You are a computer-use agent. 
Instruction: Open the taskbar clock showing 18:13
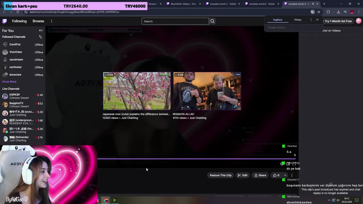[x=347, y=200]
